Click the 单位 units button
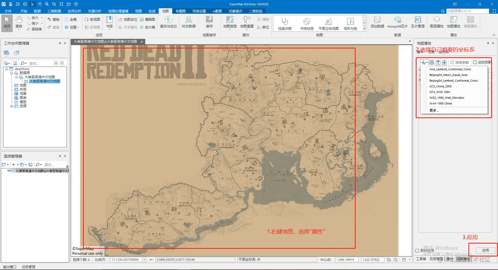The width and height of the screenshot is (498, 270). (x=263, y=27)
